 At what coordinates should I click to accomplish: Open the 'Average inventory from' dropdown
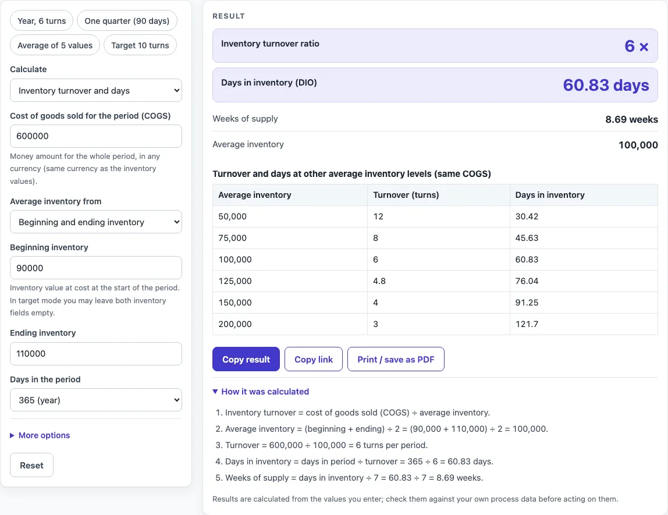(96, 222)
